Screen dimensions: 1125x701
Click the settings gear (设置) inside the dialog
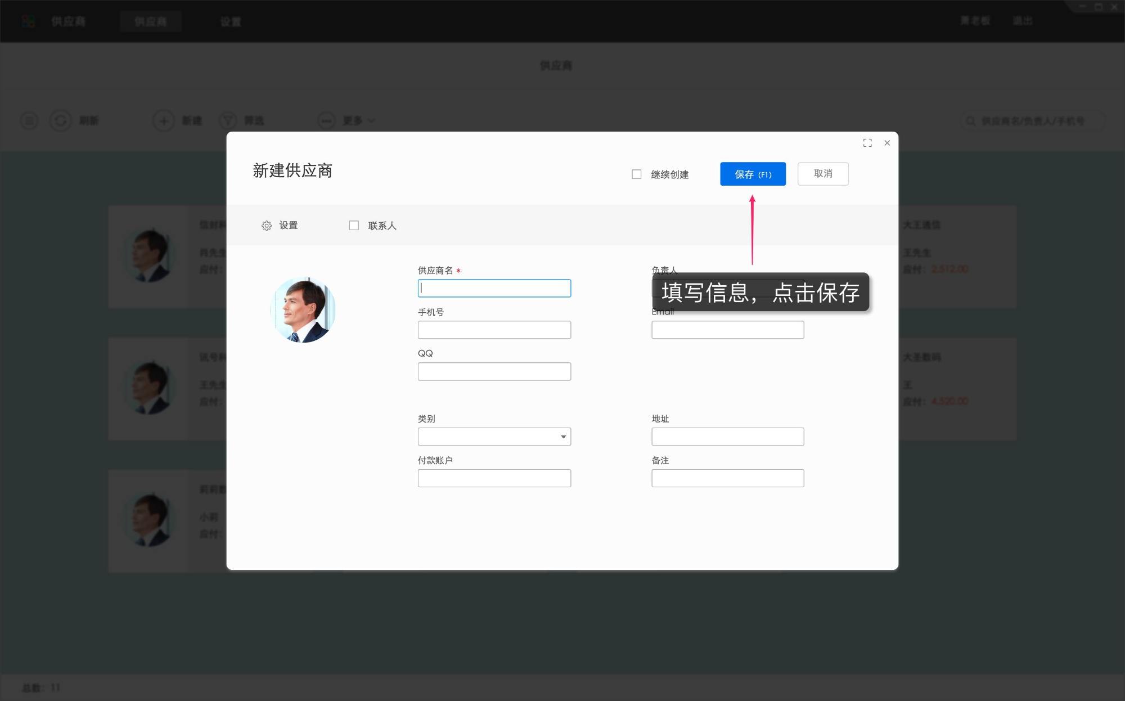coord(266,225)
